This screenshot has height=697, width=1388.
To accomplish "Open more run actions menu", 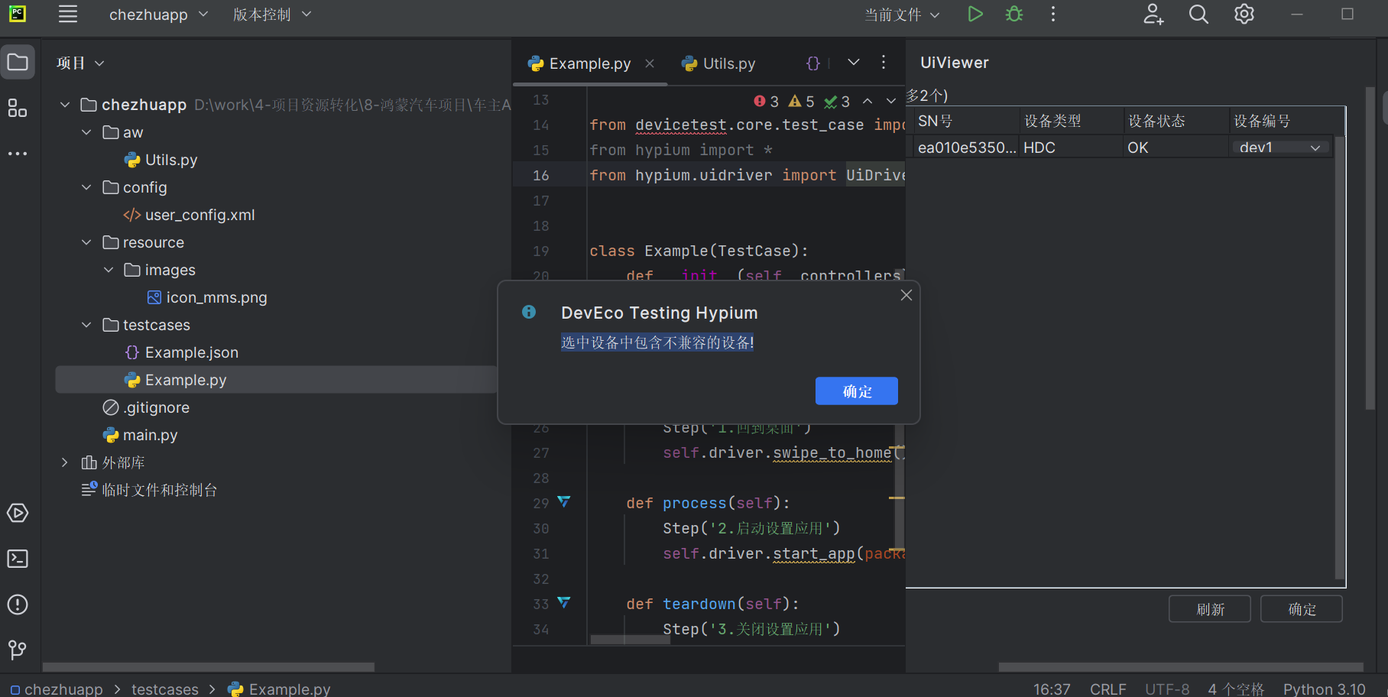I will [x=1053, y=15].
